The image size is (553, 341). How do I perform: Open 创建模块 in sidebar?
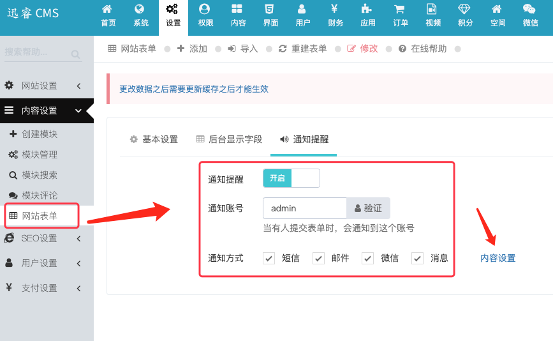[40, 134]
